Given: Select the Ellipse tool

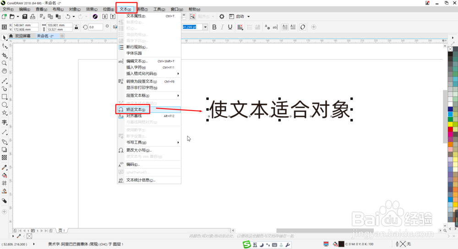Looking at the screenshot, I should (x=4, y=105).
